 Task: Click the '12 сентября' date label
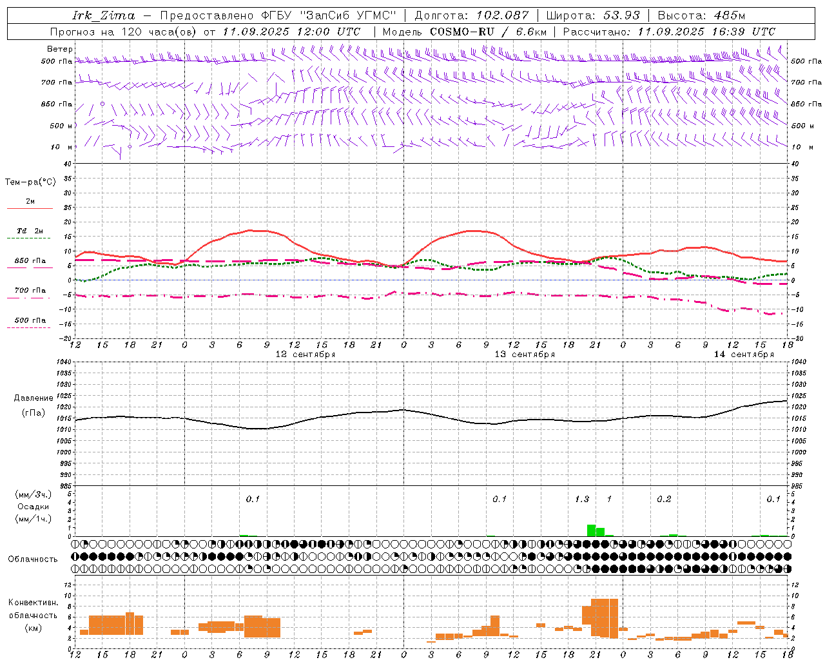tap(305, 354)
